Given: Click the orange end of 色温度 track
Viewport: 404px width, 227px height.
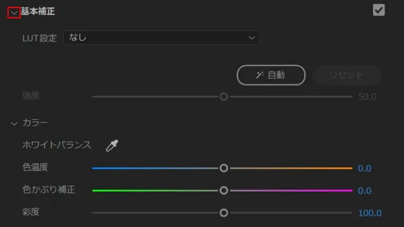Looking at the screenshot, I should click(x=348, y=168).
